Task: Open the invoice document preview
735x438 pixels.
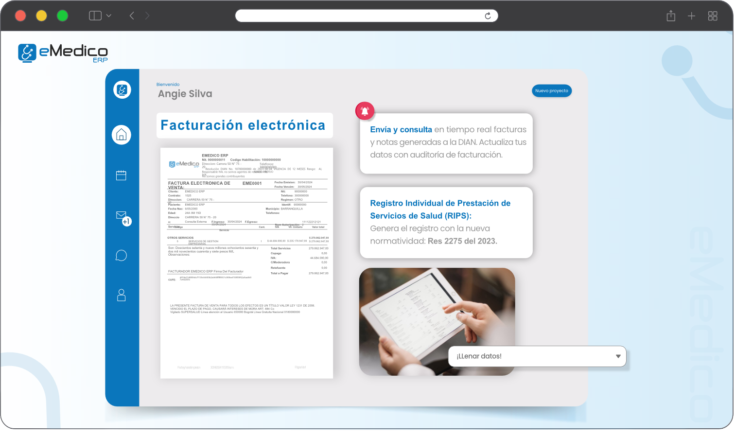Action: [247, 263]
